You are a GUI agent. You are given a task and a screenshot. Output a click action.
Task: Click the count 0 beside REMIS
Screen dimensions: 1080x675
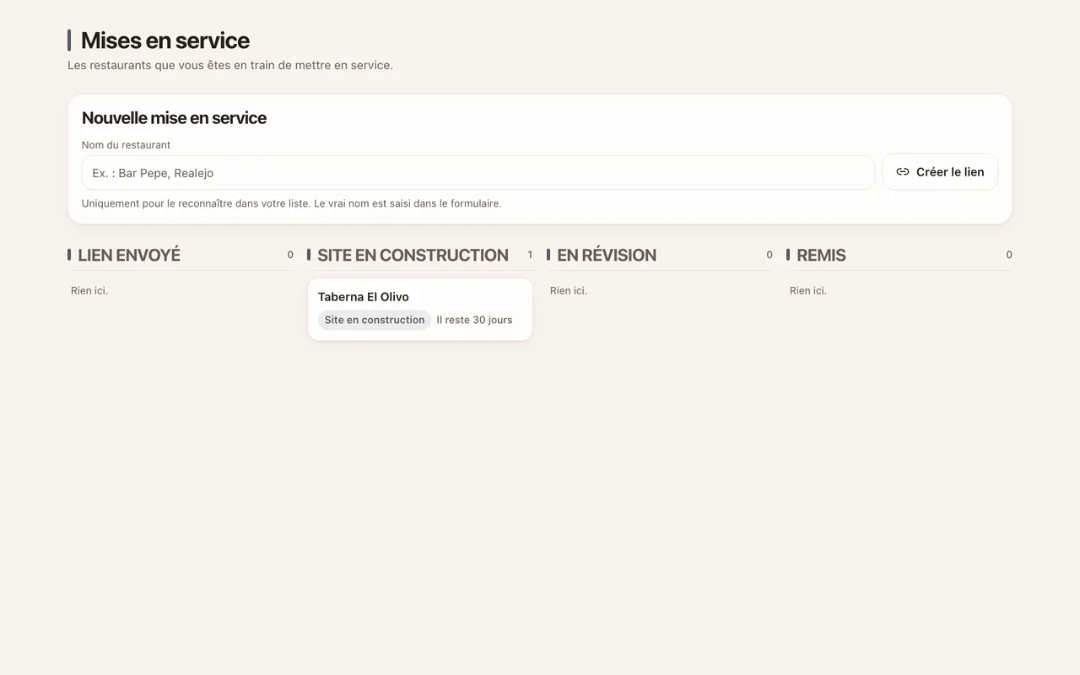pos(1009,255)
